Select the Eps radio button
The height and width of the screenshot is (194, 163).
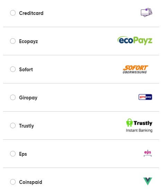point(13,154)
